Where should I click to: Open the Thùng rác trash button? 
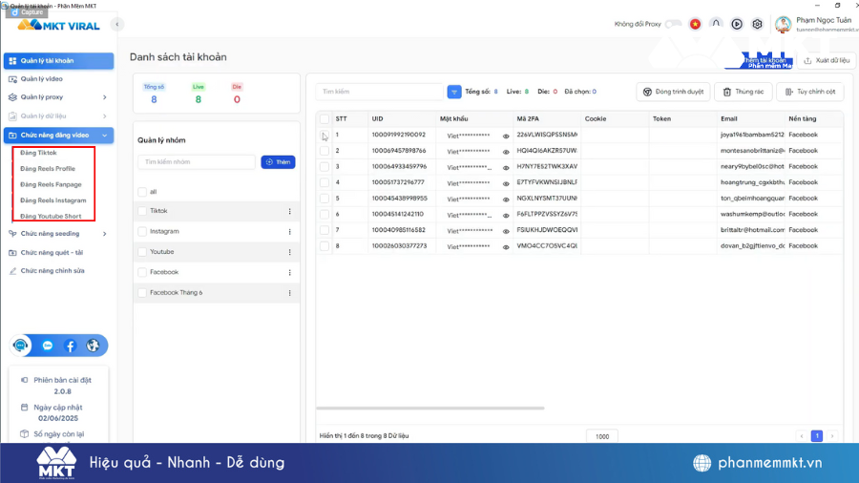(744, 92)
